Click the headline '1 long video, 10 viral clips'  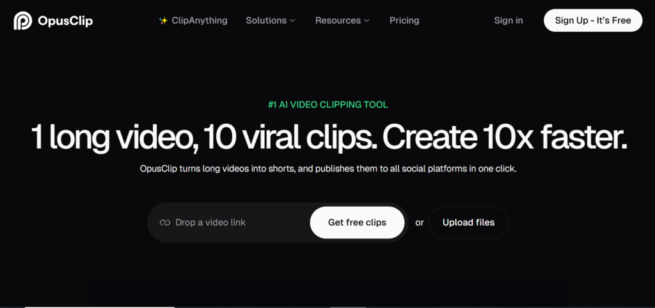204,137
